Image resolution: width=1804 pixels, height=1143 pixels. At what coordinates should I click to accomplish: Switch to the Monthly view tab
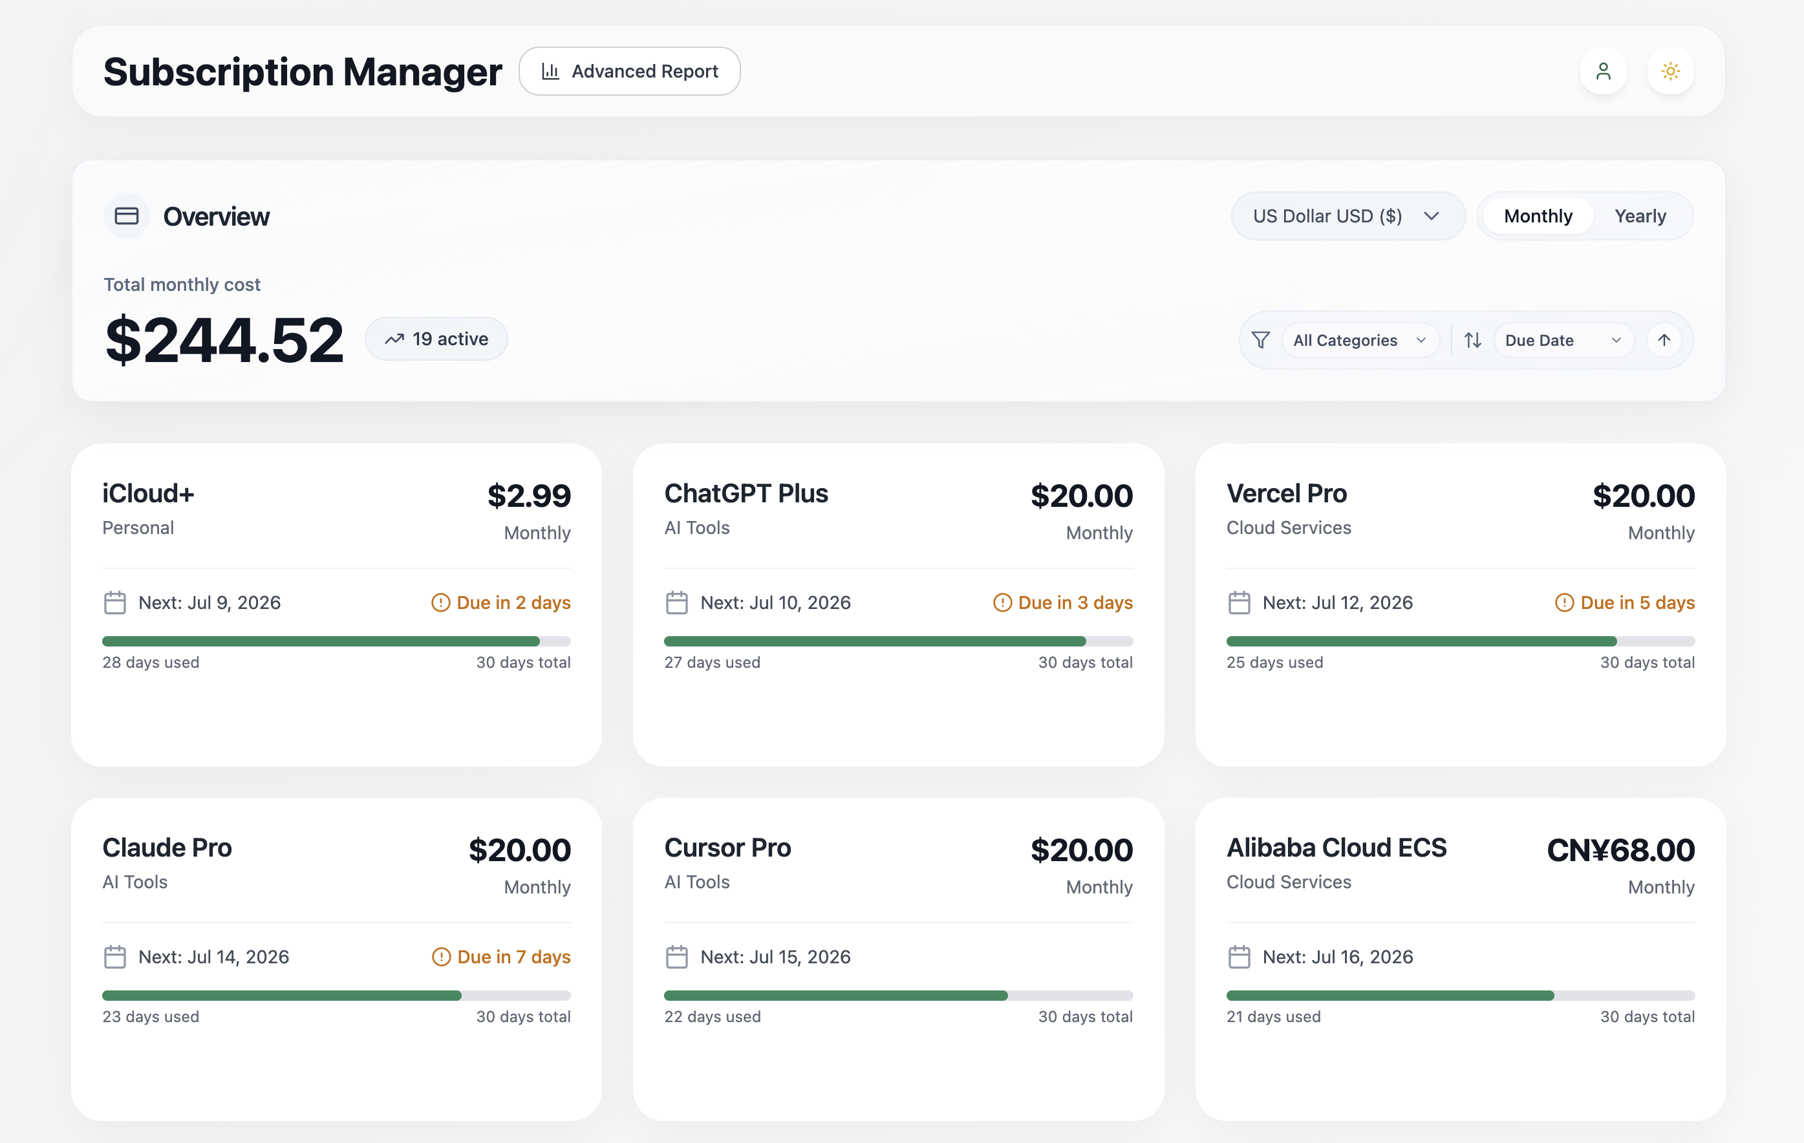click(1538, 217)
